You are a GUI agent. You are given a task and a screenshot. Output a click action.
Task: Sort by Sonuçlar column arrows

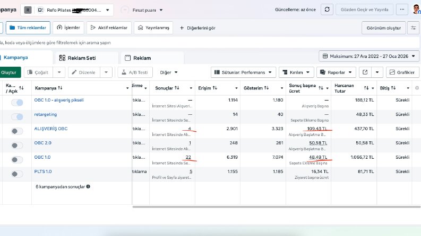coord(177,88)
